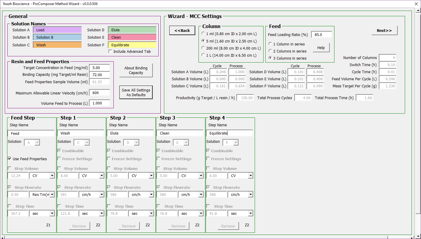
Task: Open the Feed Help button
Action: pos(321,48)
